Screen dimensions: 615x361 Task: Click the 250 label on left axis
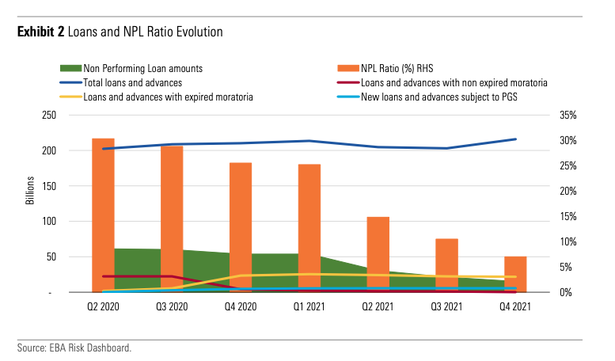pyautogui.click(x=49, y=115)
